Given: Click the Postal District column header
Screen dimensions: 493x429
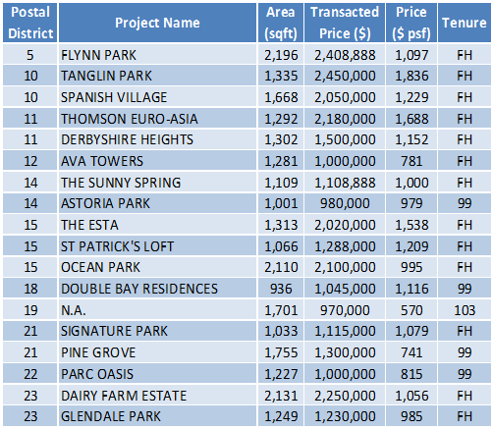Looking at the screenshot, I should click(30, 23).
